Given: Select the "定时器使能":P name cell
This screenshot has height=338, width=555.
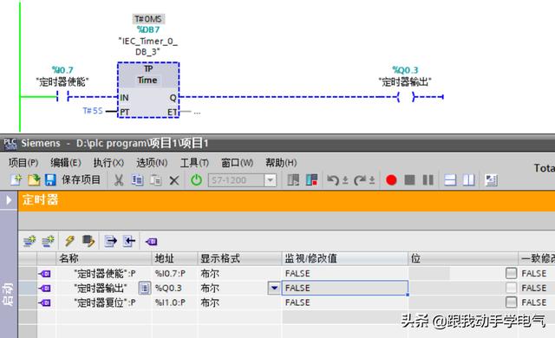Looking at the screenshot, I should (x=105, y=274).
